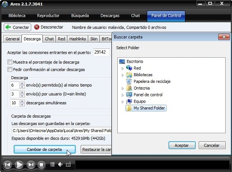Increase envíos permitidos al mismo tiempo

(x=22, y=84)
